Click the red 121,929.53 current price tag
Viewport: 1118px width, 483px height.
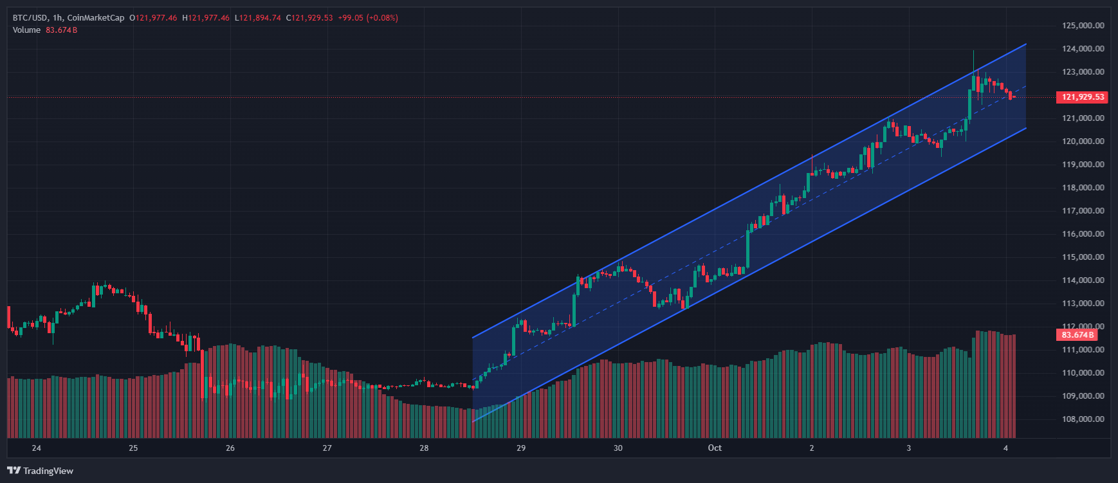click(1082, 97)
